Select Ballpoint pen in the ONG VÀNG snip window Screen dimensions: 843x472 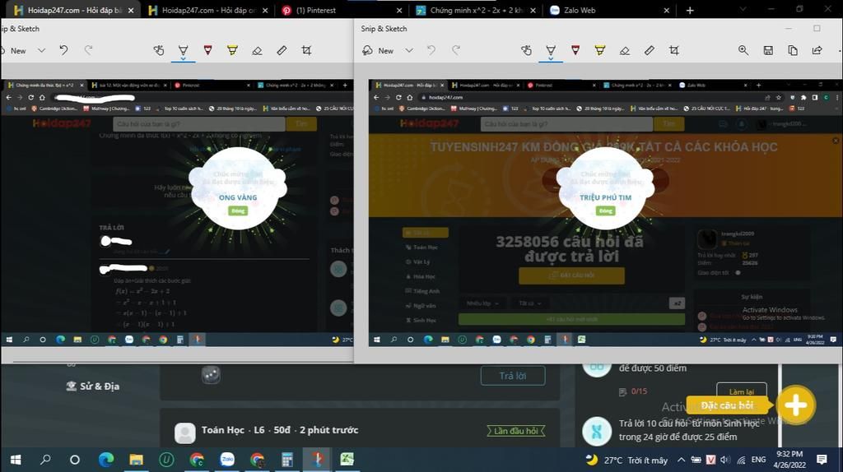183,50
